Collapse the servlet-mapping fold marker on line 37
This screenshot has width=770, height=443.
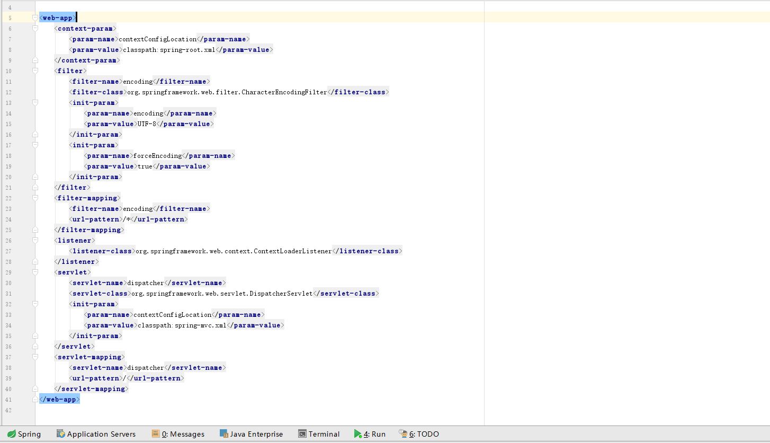[x=35, y=357]
